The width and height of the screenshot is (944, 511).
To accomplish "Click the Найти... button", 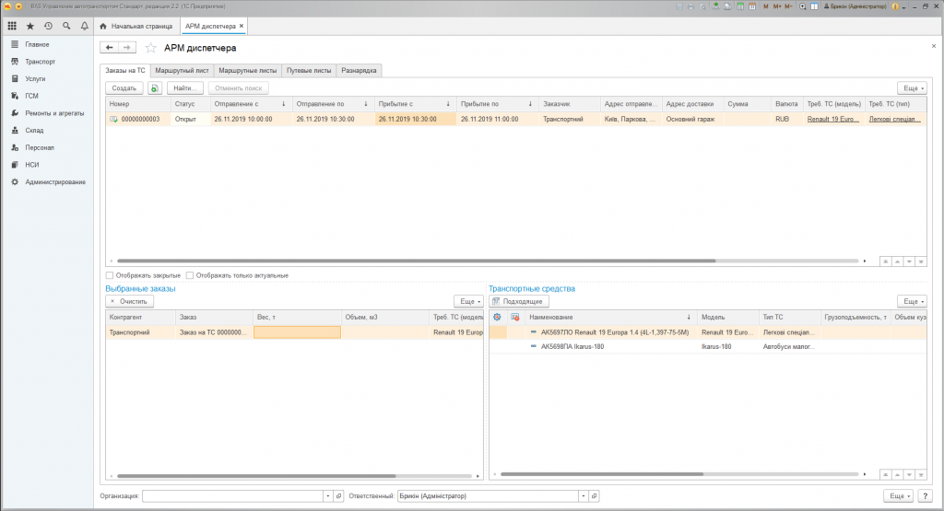I will click(x=184, y=87).
